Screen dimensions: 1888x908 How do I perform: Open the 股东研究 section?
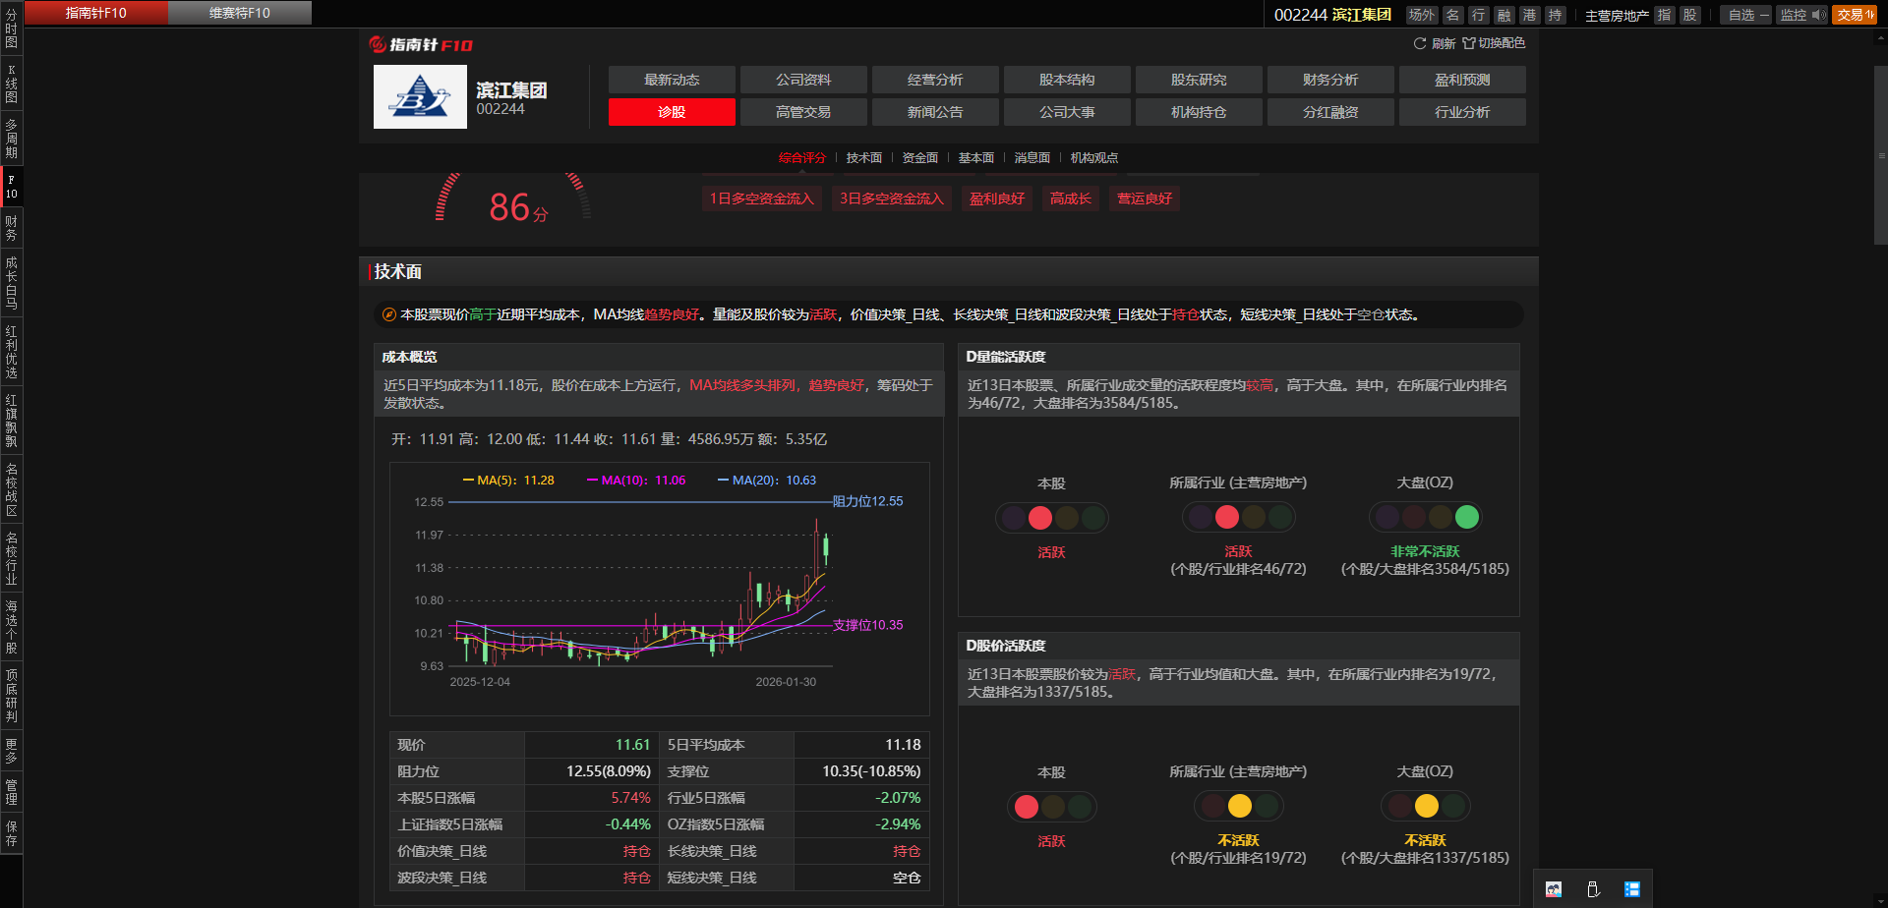[1199, 80]
